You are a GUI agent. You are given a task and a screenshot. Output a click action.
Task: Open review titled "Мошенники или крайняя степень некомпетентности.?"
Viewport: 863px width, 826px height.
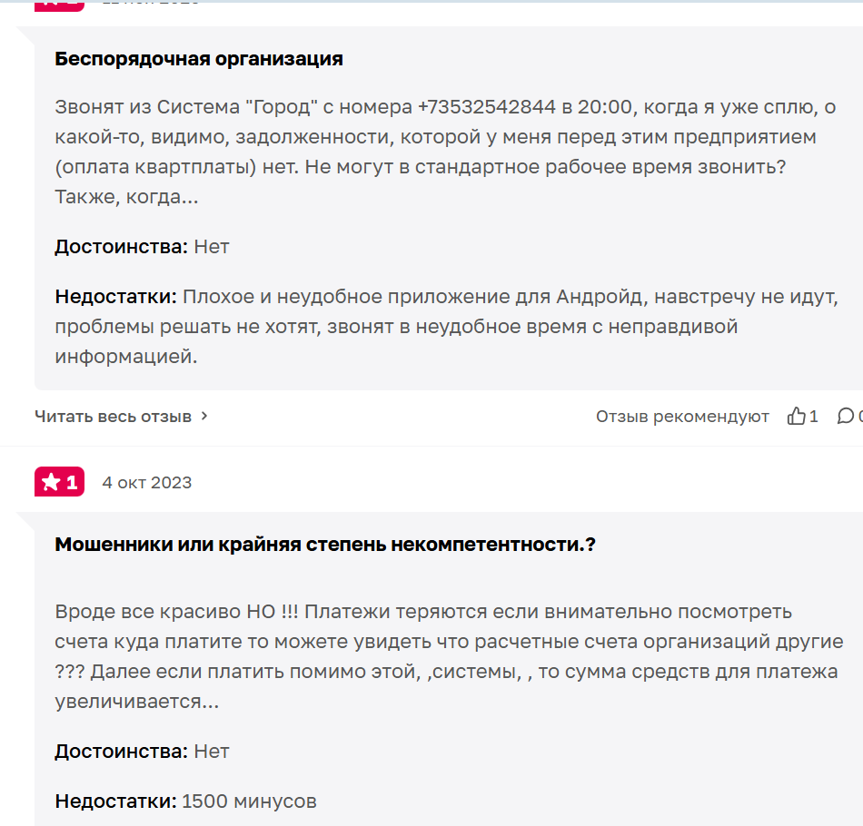pos(325,545)
